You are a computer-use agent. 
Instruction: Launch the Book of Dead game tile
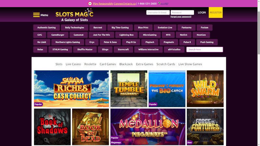(x=91, y=127)
